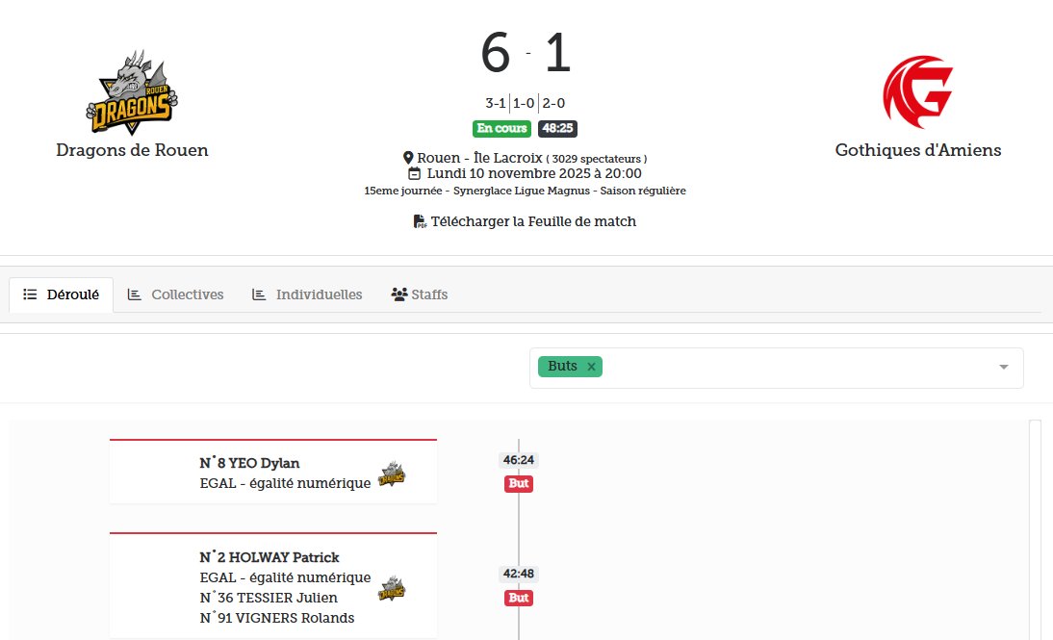Click the location pin icon near Rouen
Screen dimensions: 1053x640
coord(408,158)
